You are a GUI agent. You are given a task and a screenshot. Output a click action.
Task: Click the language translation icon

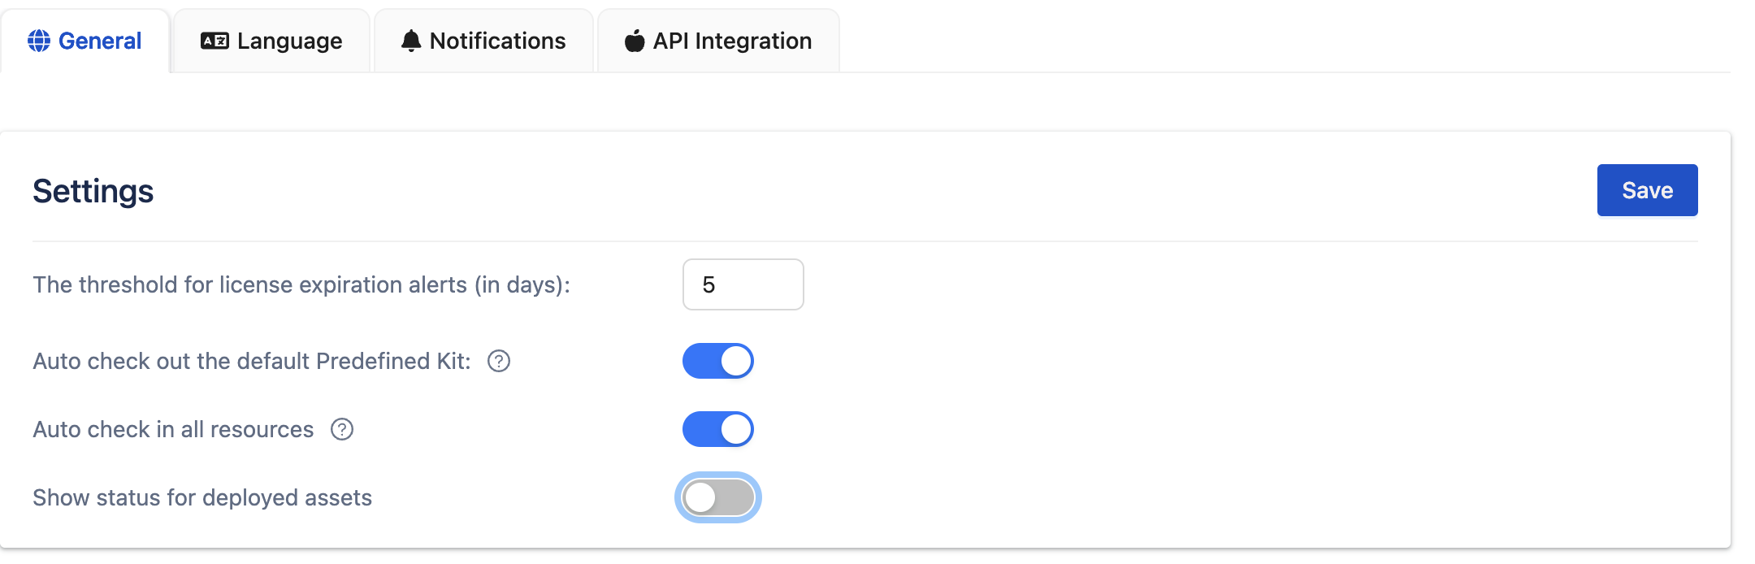(x=214, y=41)
